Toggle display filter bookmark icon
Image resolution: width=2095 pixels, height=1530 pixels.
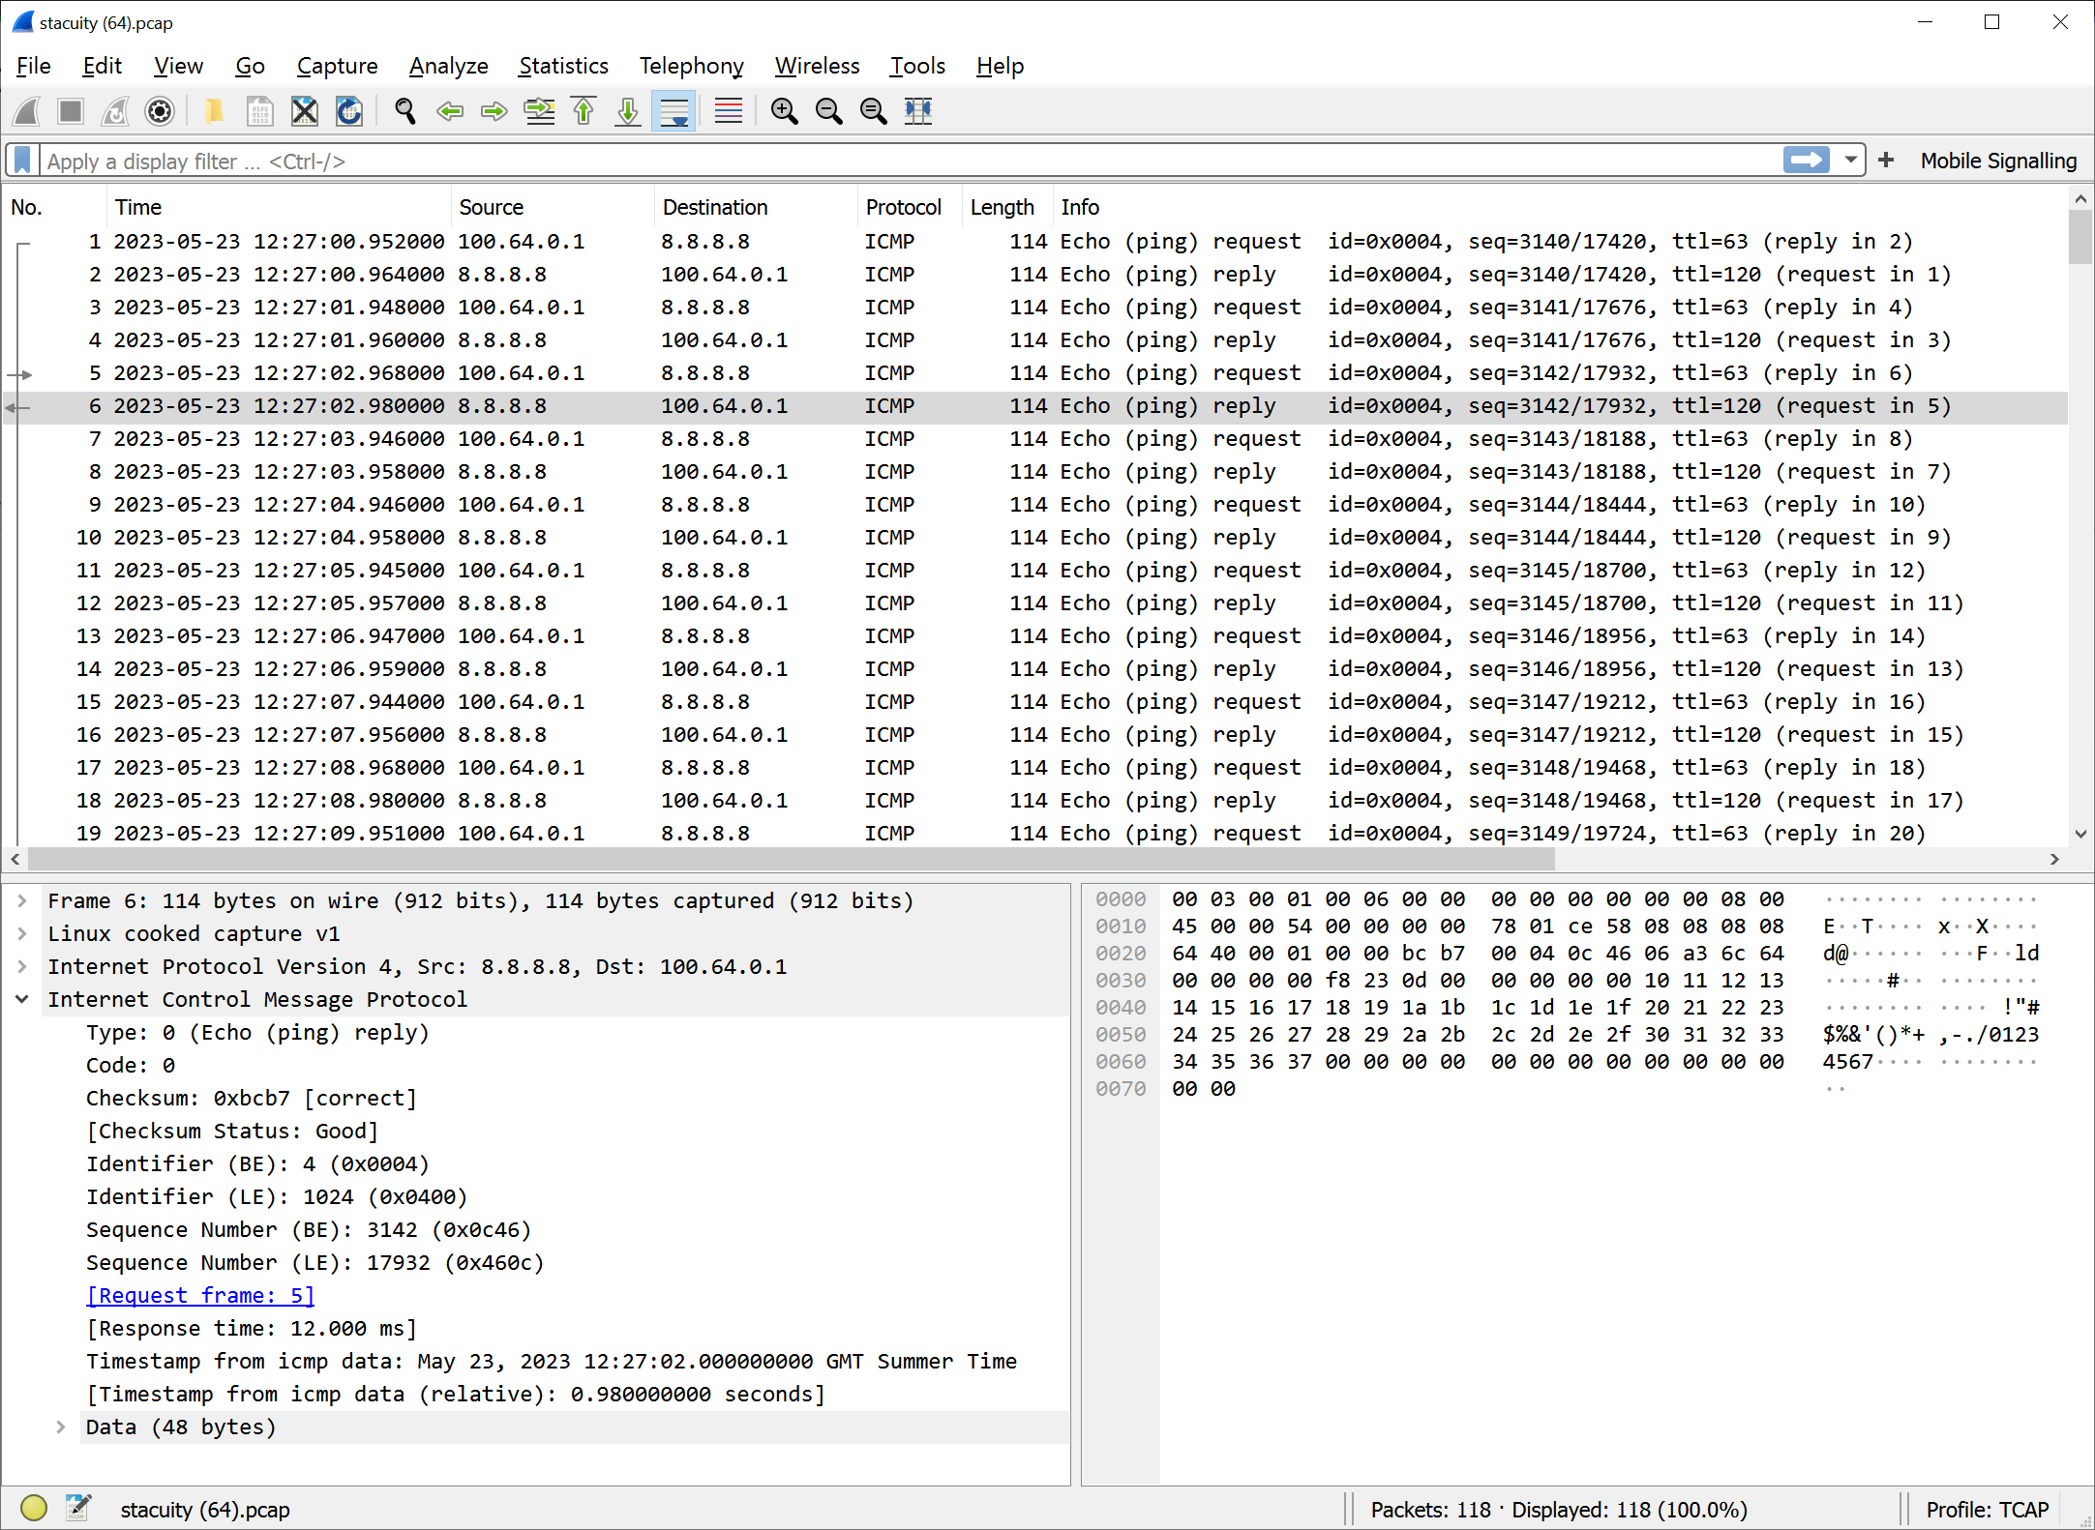pyautogui.click(x=23, y=161)
